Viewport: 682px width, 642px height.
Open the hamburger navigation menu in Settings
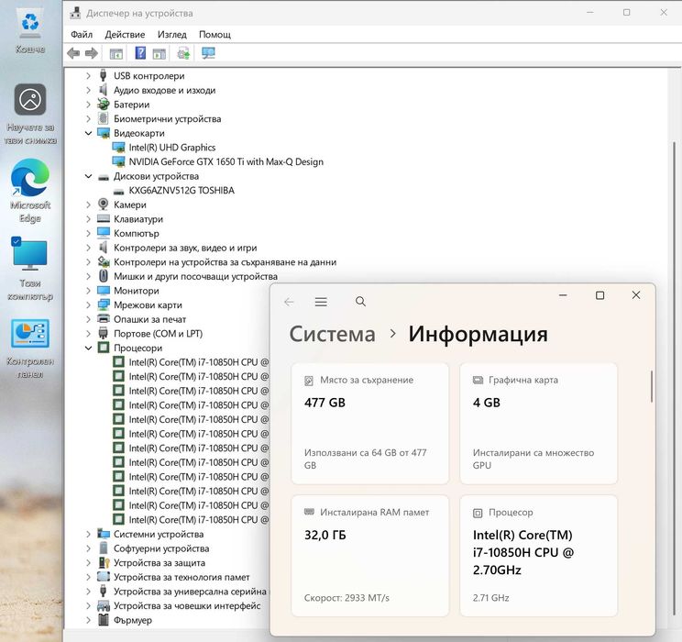(321, 302)
